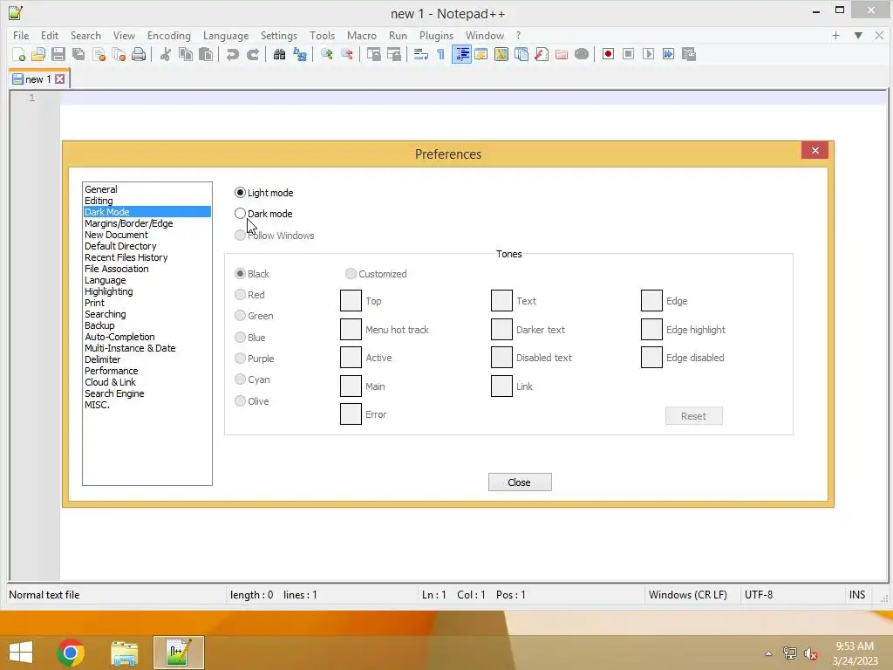Click the Paste toolbar icon

(206, 54)
